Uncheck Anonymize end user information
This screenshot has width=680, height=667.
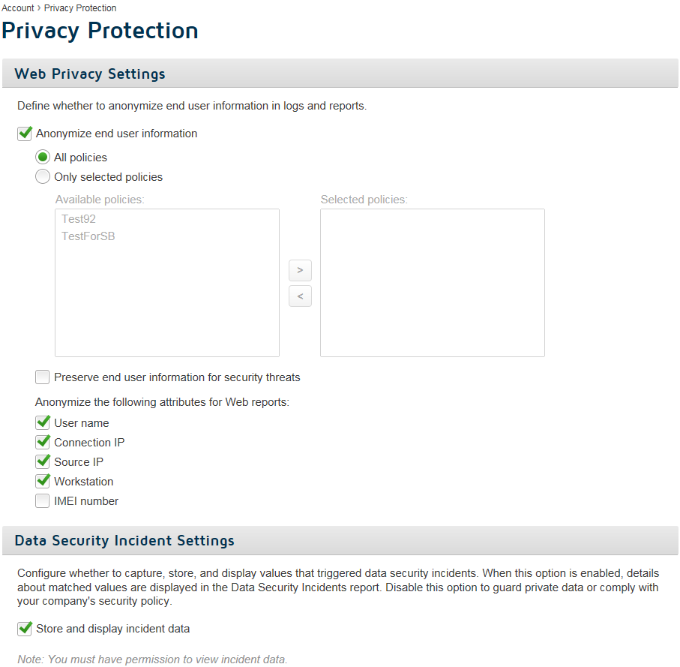25,134
